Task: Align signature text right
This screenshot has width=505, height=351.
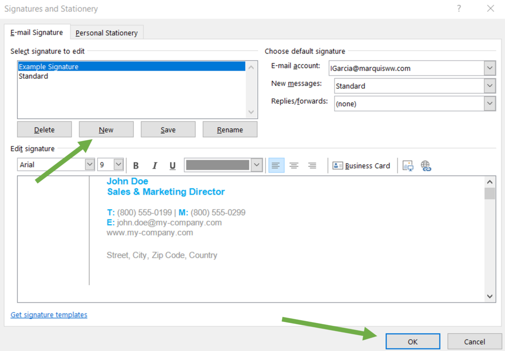Action: 312,166
